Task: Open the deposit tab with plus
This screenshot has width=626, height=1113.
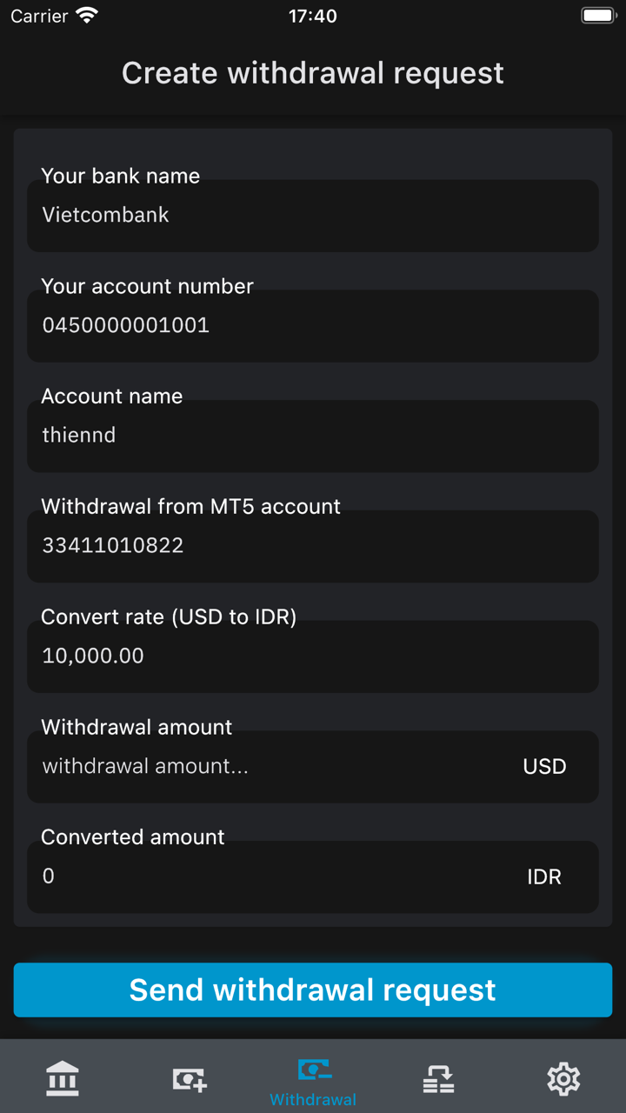Action: click(189, 1078)
